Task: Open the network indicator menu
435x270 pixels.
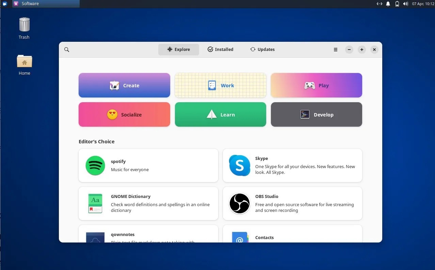Action: pyautogui.click(x=379, y=4)
